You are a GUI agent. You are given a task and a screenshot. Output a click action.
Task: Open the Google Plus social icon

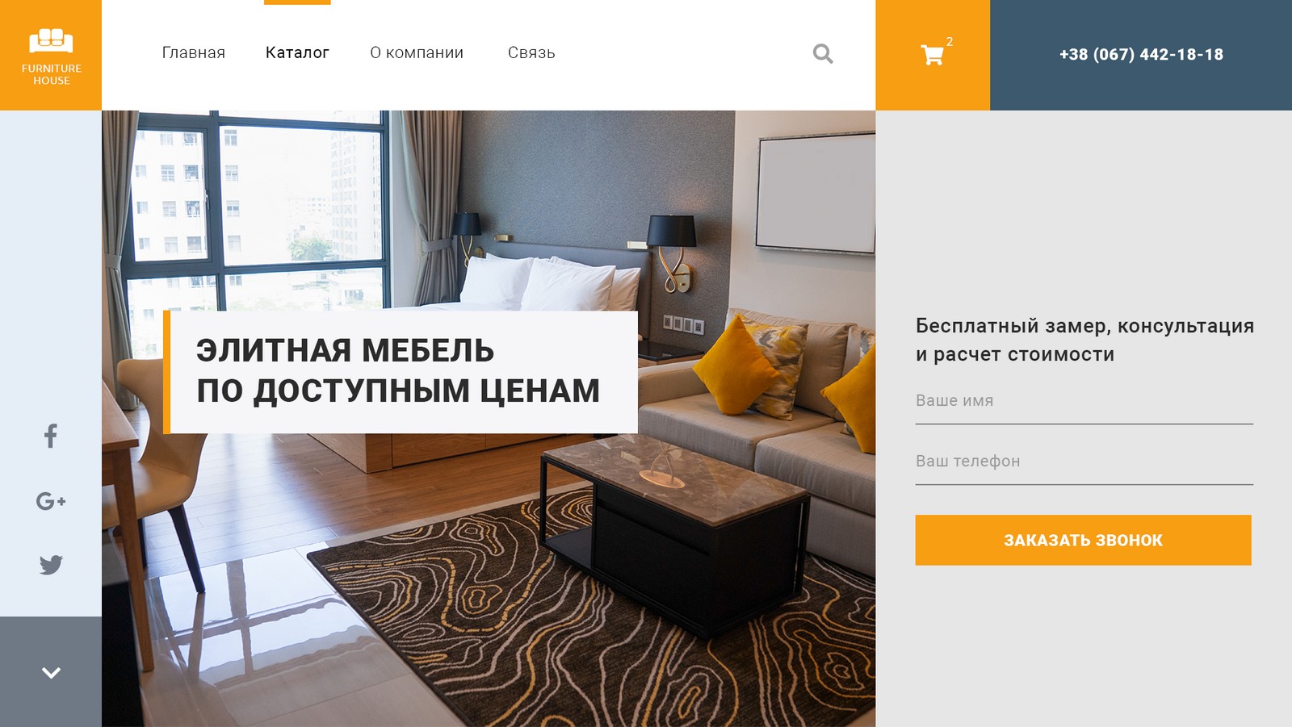[x=51, y=501]
